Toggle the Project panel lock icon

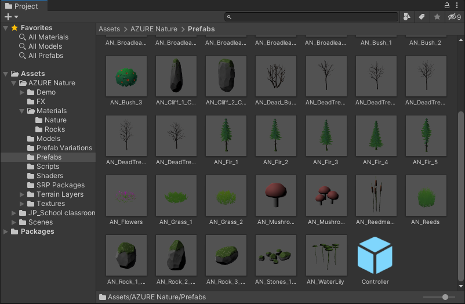446,5
